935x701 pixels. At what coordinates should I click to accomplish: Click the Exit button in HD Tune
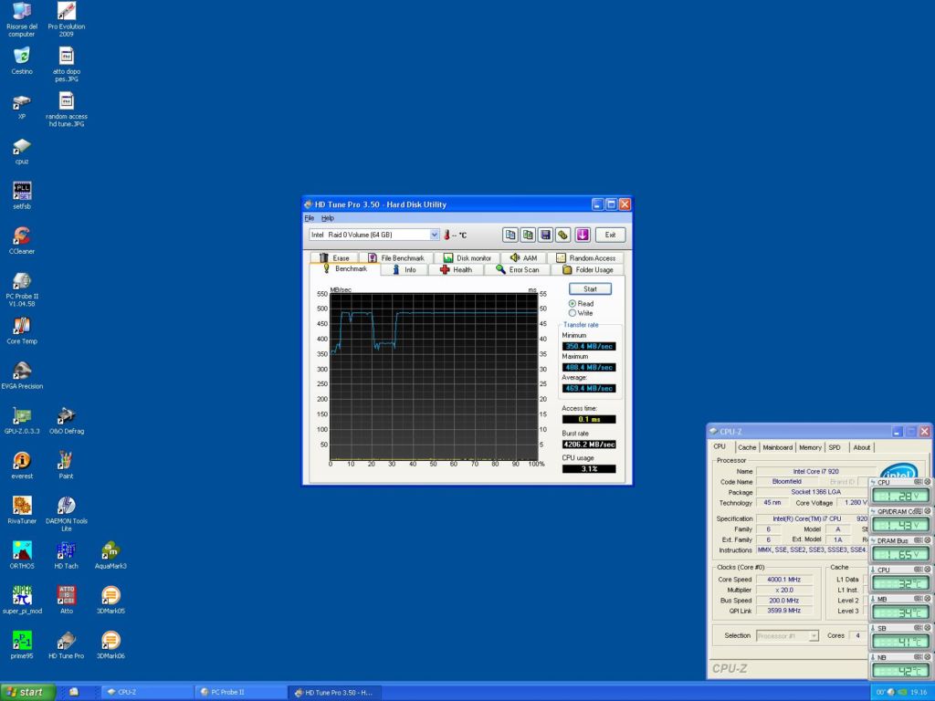click(x=610, y=235)
